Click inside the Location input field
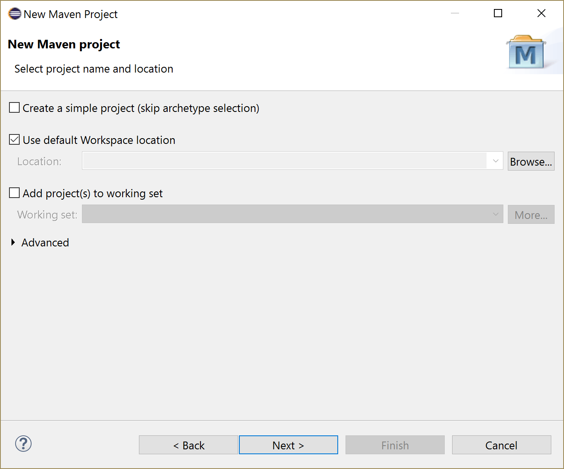 [x=284, y=161]
